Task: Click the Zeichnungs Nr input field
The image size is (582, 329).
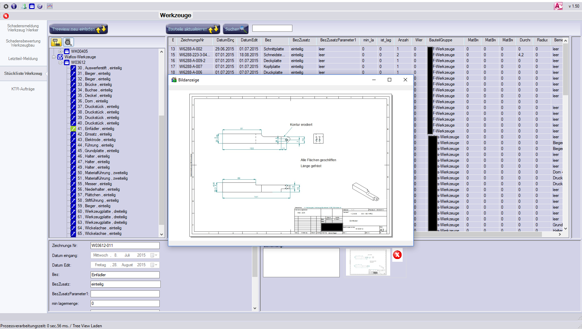Action: [125, 246]
